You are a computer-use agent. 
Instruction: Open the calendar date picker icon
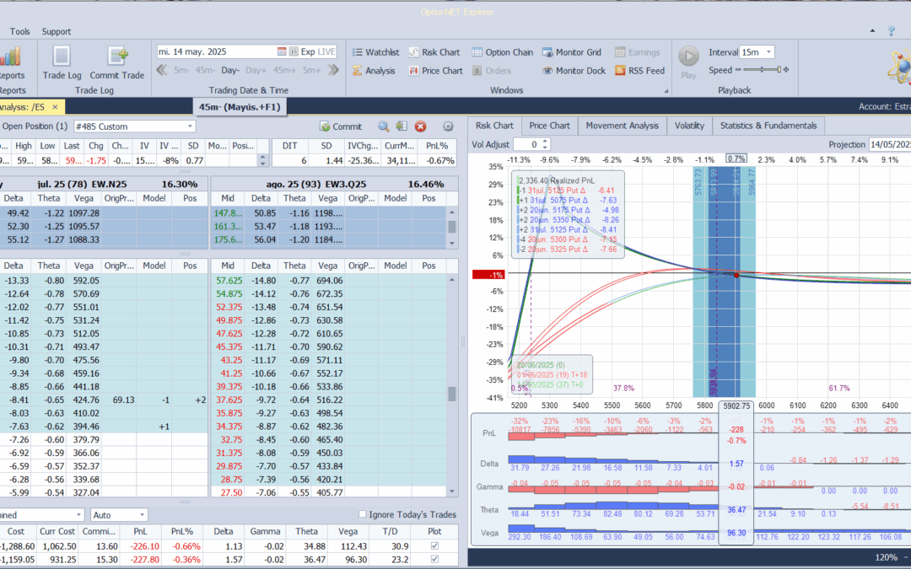coord(282,51)
